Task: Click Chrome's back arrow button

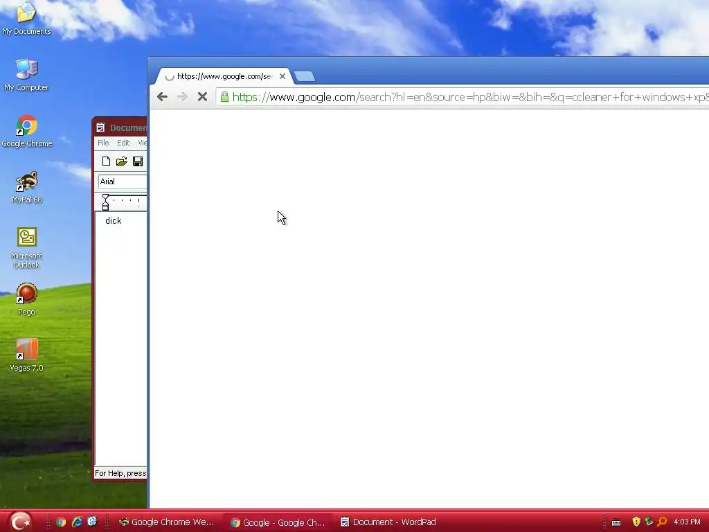Action: [162, 96]
